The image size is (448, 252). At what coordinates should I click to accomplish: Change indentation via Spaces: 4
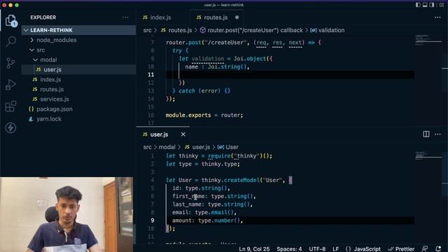tap(289, 249)
